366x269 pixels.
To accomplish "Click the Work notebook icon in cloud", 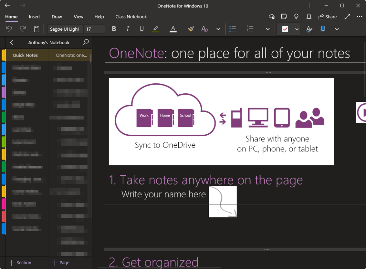I will [144, 118].
